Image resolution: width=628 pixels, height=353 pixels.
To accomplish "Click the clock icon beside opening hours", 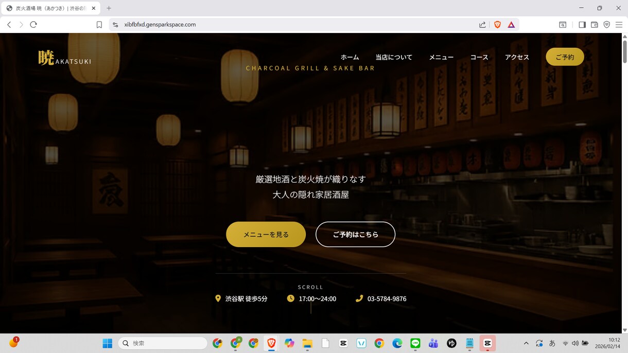I will (x=291, y=298).
